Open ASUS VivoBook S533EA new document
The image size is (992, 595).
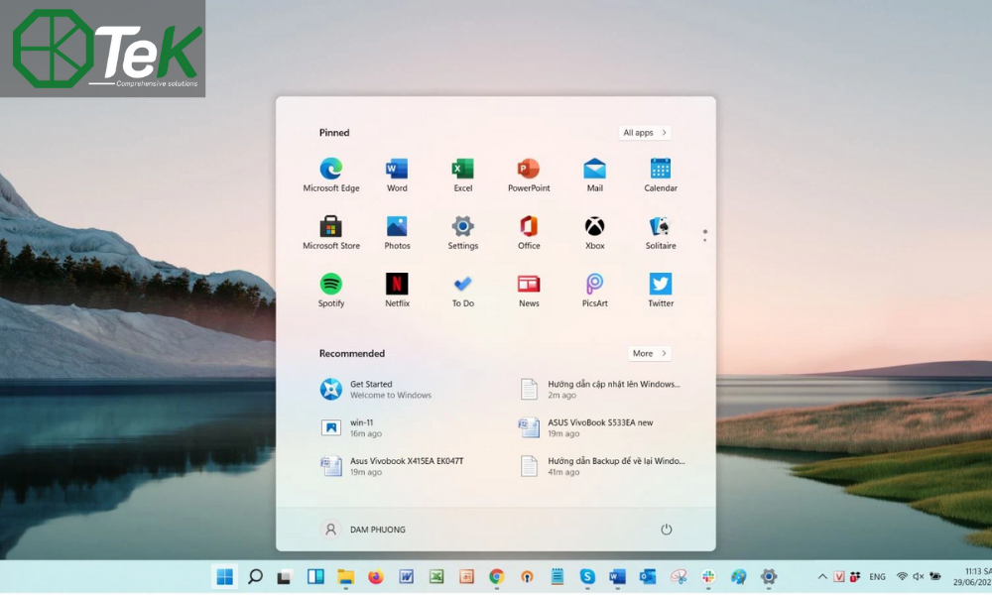[586, 427]
